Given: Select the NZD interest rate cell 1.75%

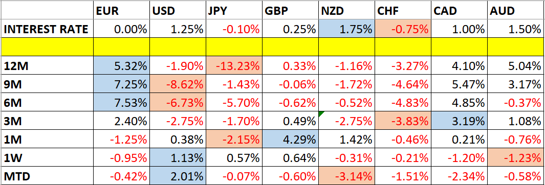Looking at the screenshot, I should click(346, 29).
